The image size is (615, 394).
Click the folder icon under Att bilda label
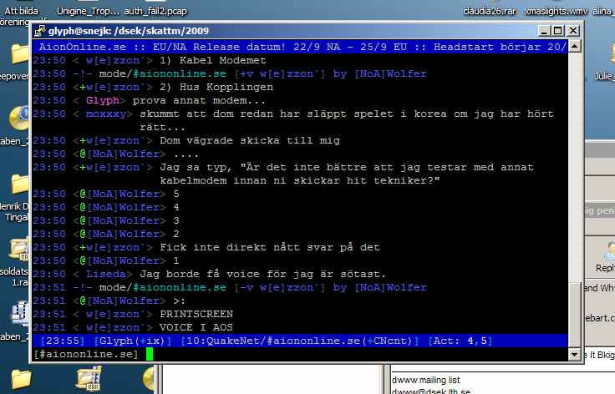tap(20, 53)
